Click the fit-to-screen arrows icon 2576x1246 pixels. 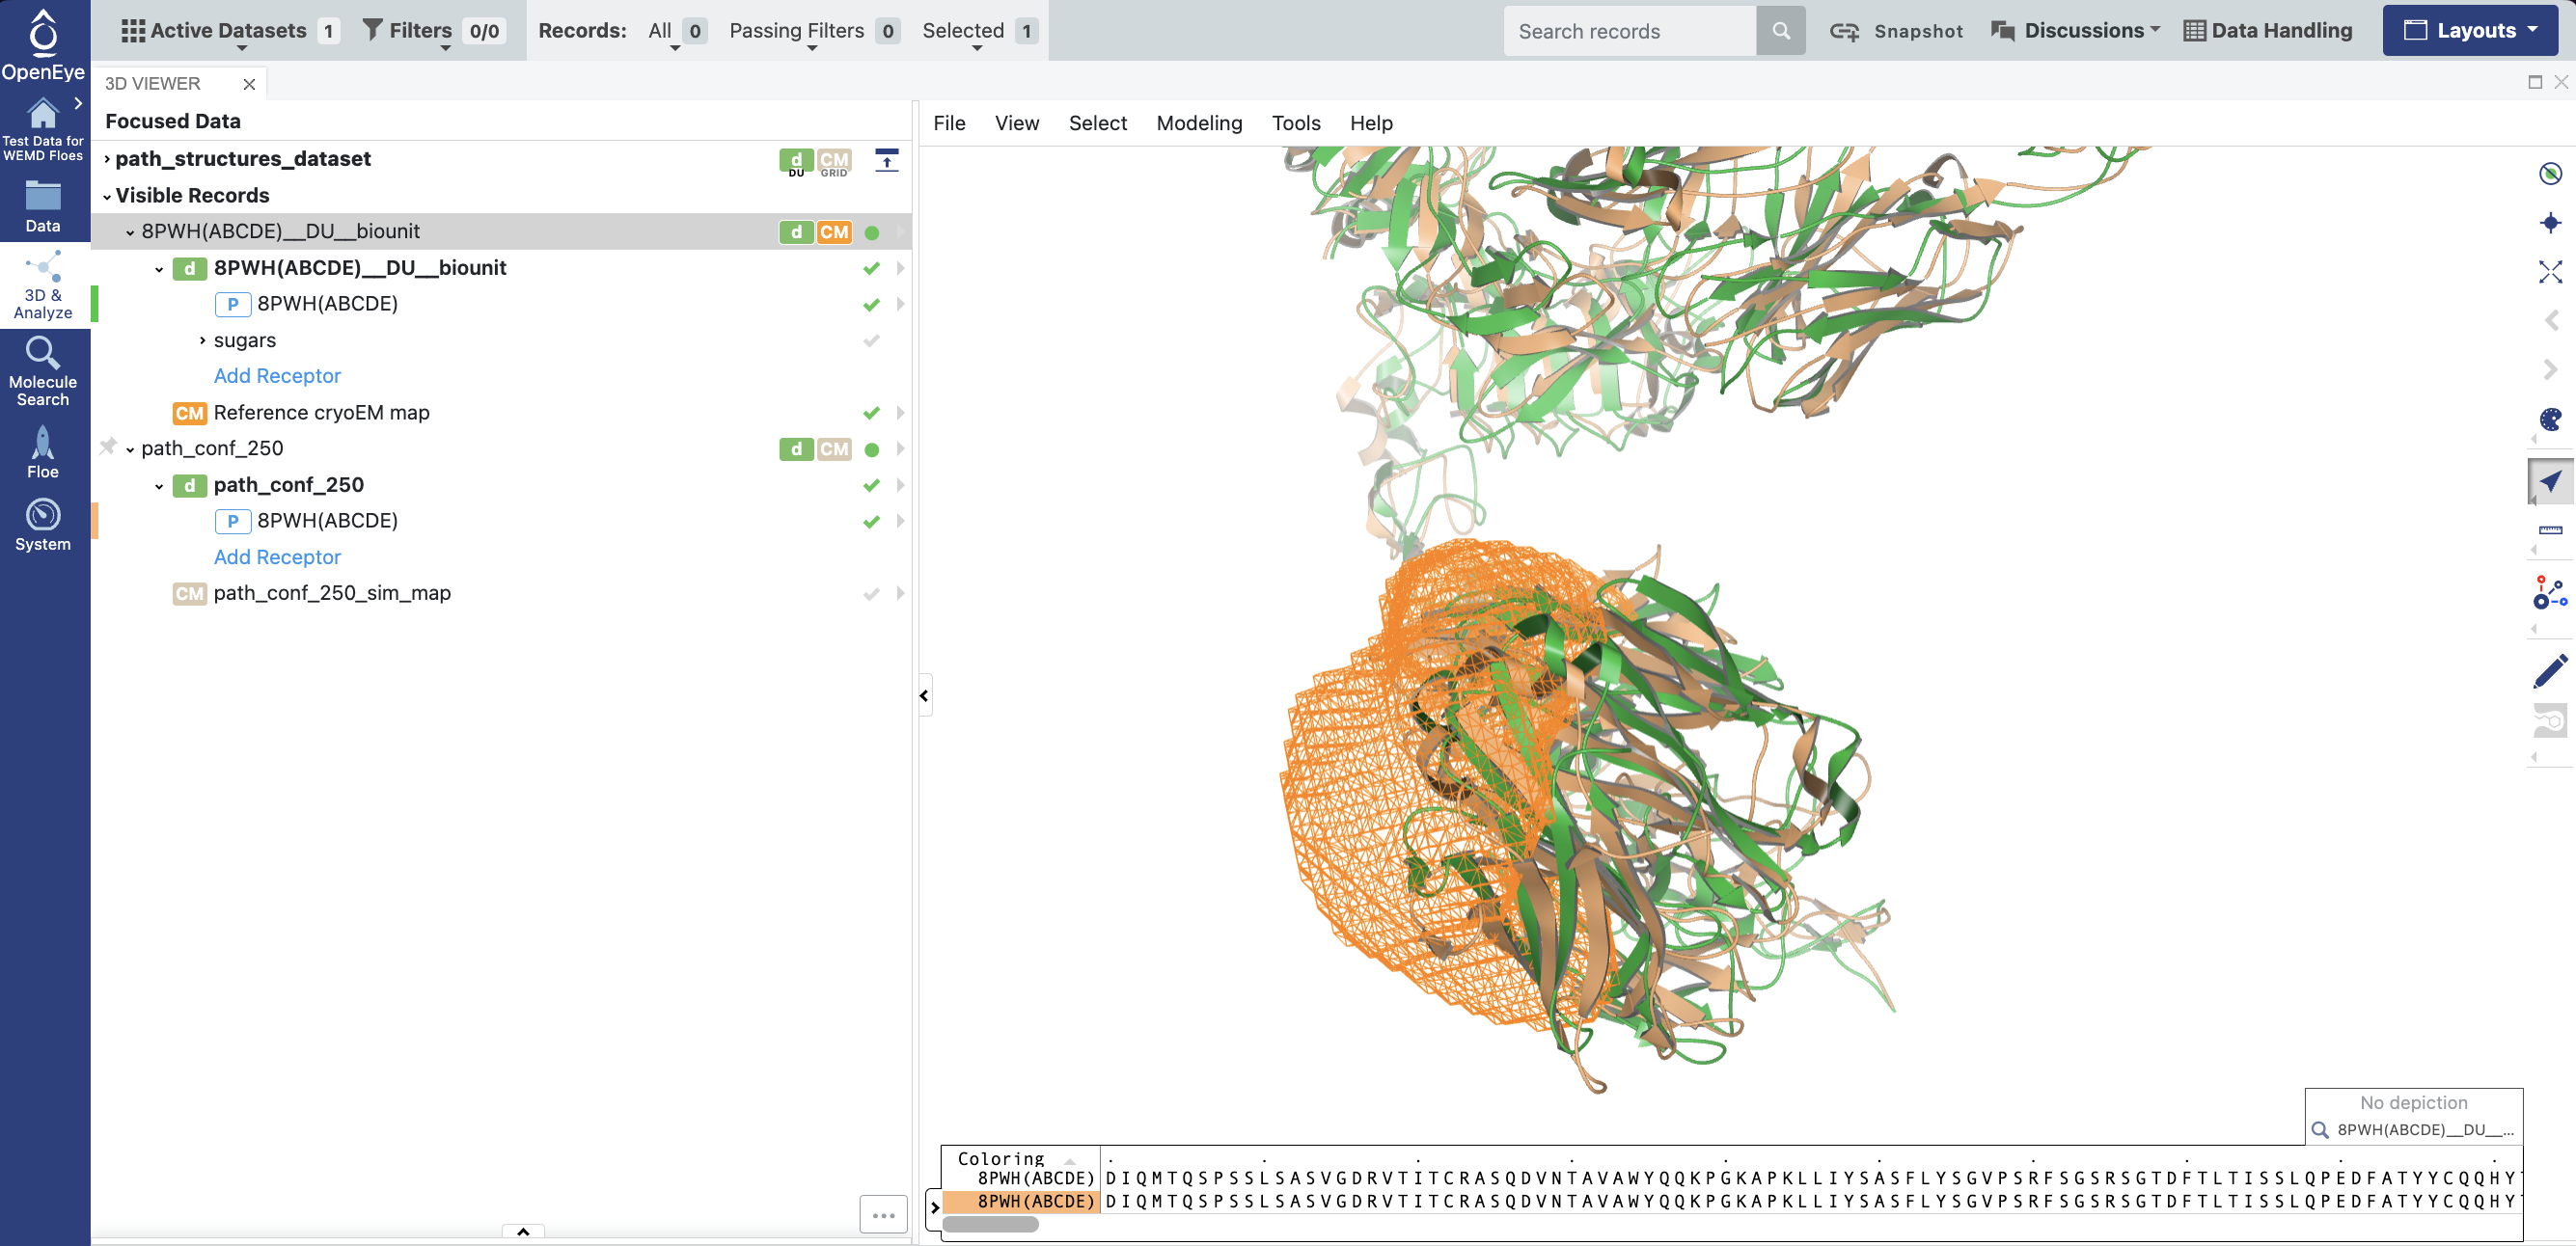2550,272
